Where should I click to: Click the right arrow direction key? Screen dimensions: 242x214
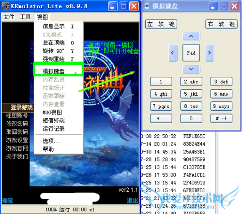(210, 53)
